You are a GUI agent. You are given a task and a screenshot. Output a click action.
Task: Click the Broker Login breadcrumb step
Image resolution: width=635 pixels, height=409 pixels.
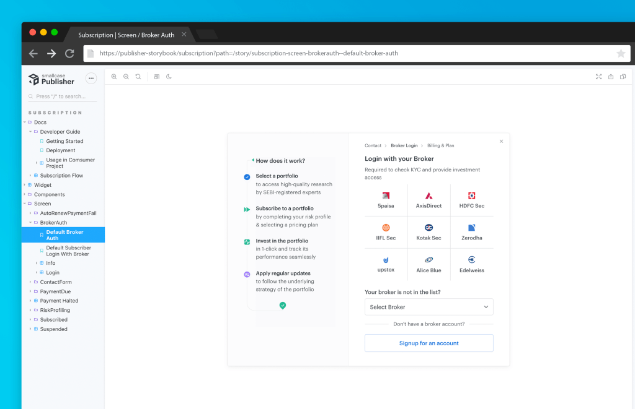(404, 145)
